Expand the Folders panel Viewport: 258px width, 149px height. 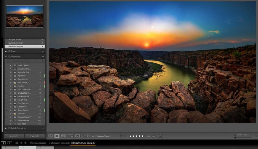click(6, 51)
